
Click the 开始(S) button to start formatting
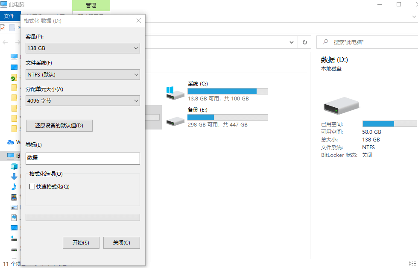click(x=81, y=243)
